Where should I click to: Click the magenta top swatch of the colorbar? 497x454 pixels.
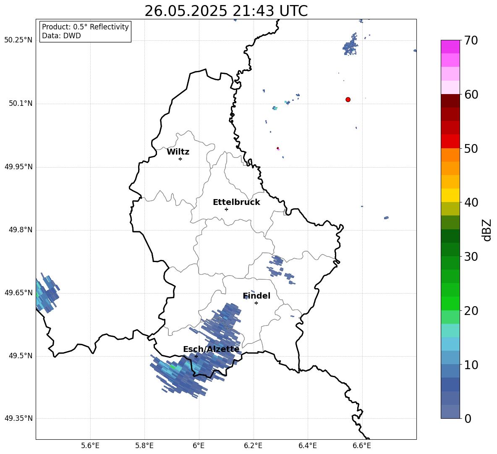pos(450,47)
